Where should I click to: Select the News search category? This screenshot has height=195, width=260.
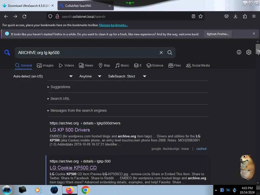[x=86, y=66]
